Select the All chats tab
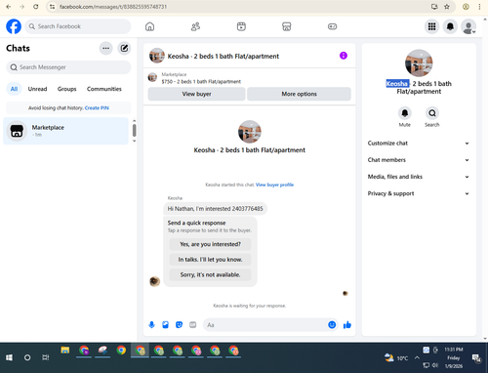Viewport: 488px width, 373px height. 14,89
